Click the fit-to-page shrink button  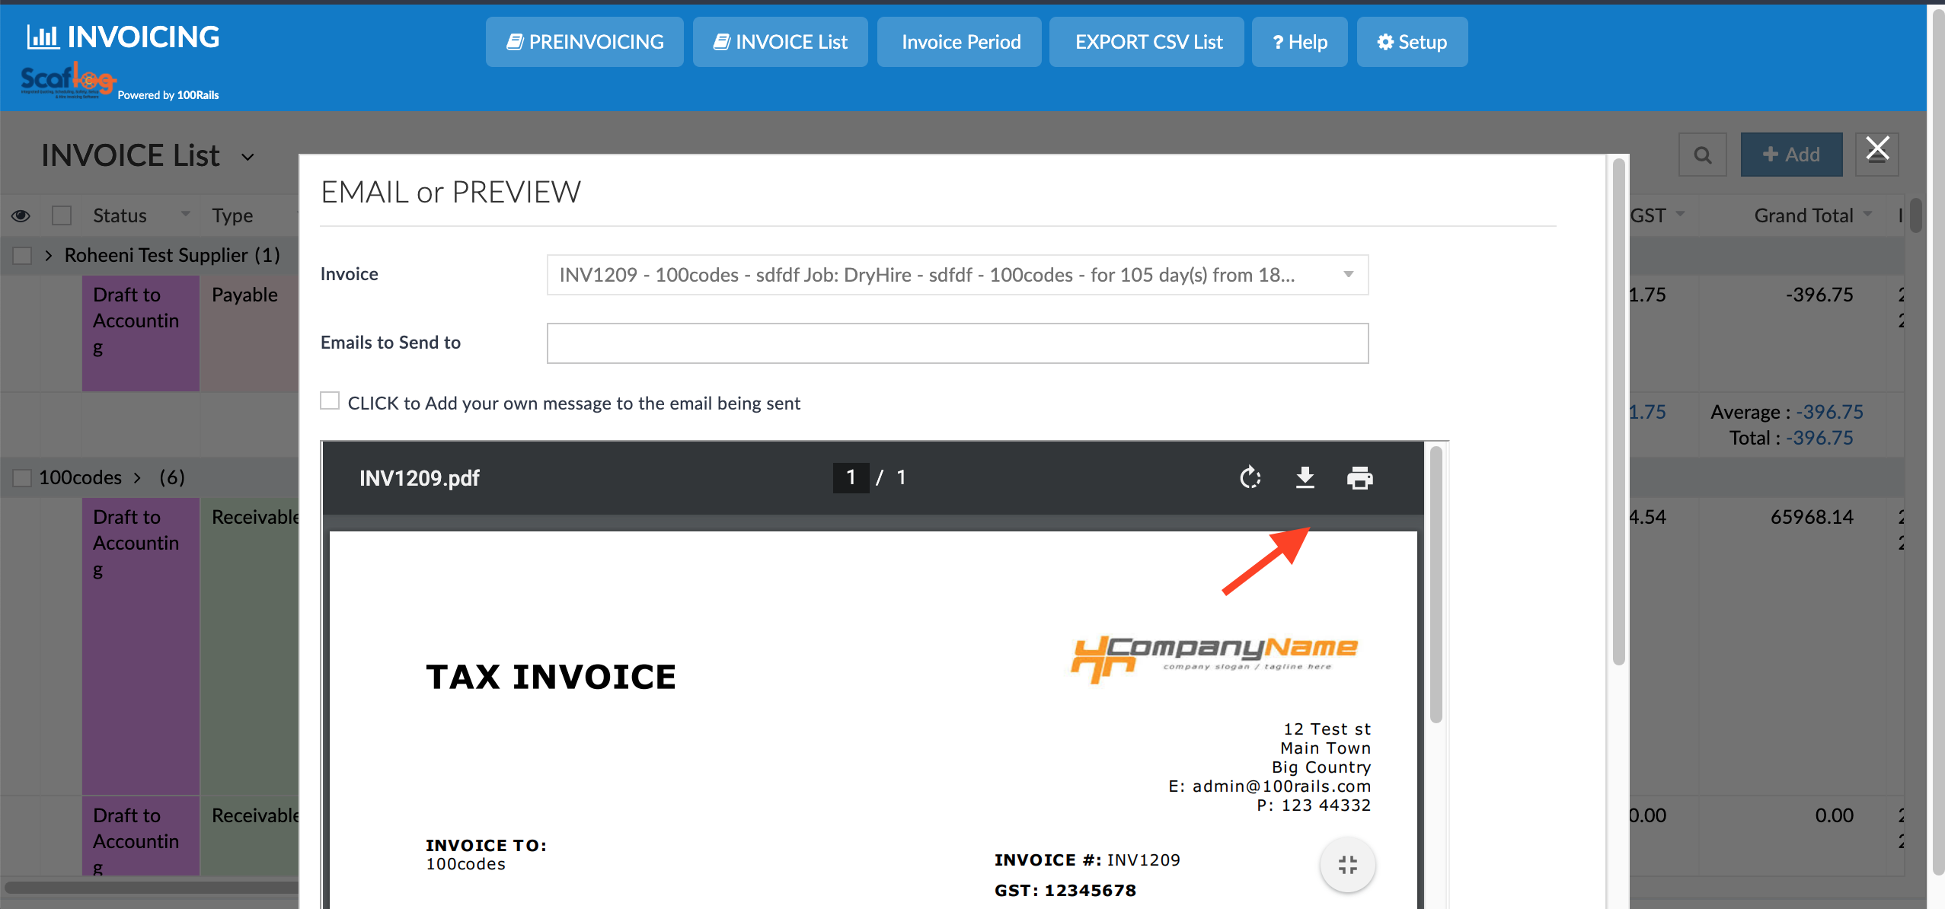[1347, 865]
